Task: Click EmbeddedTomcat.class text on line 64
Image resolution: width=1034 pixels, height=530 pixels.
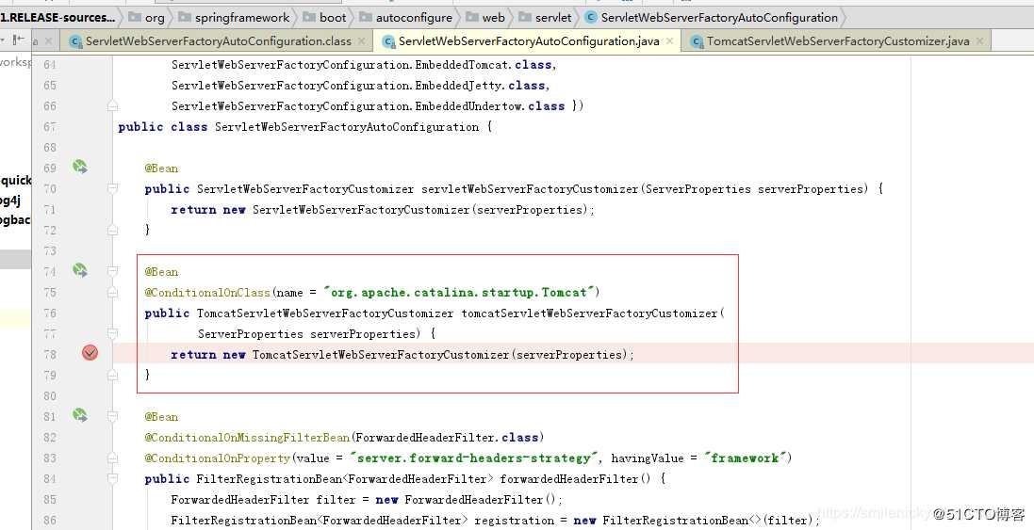Action: pyautogui.click(x=483, y=65)
